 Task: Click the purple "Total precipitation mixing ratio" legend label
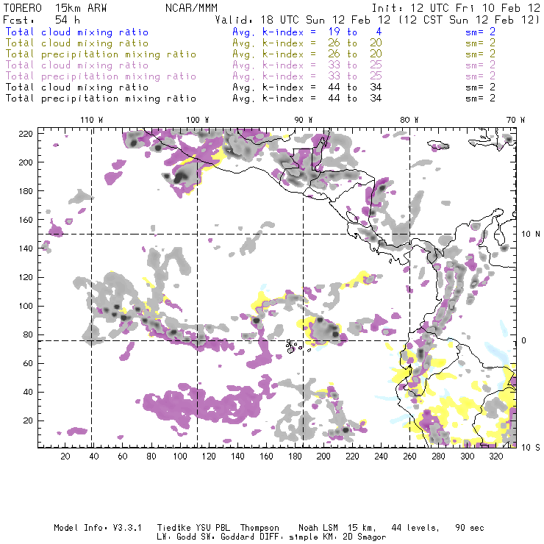(x=101, y=76)
